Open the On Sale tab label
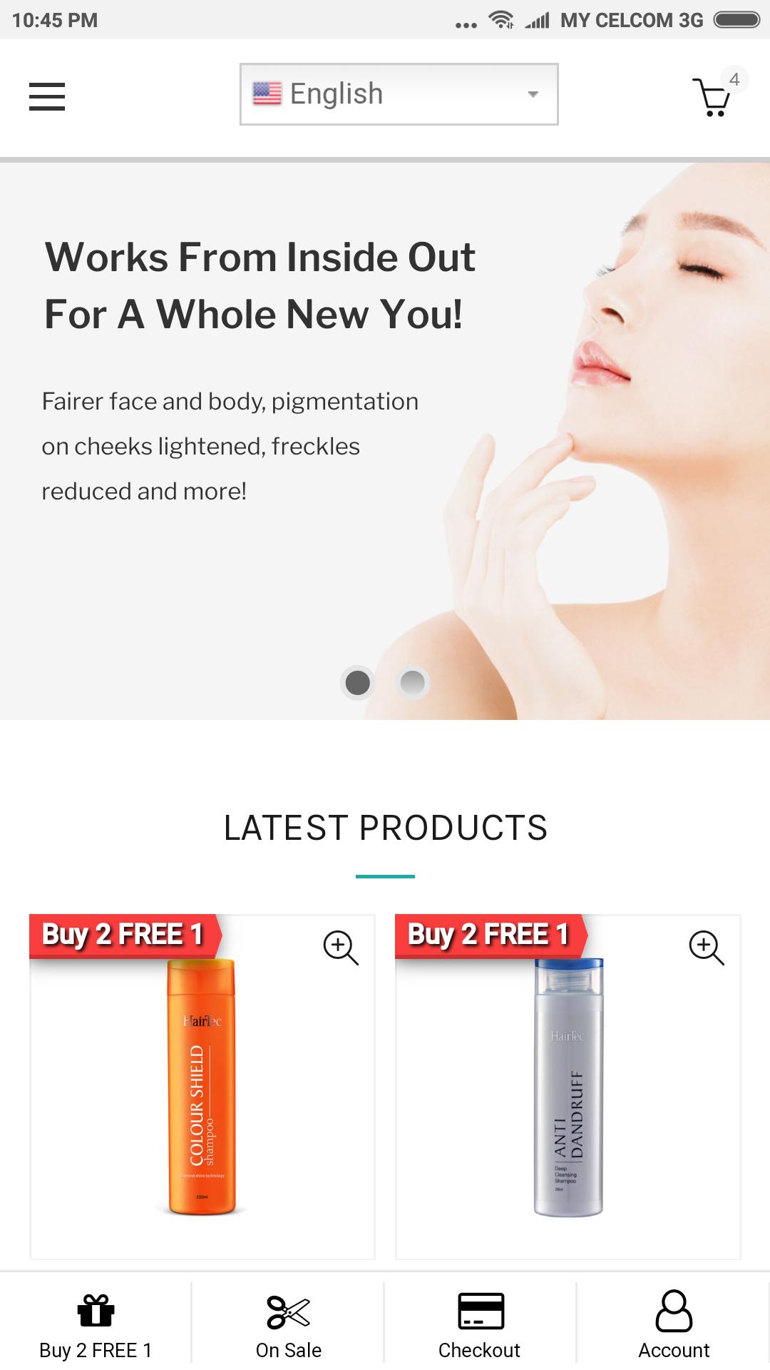 coord(288,1350)
